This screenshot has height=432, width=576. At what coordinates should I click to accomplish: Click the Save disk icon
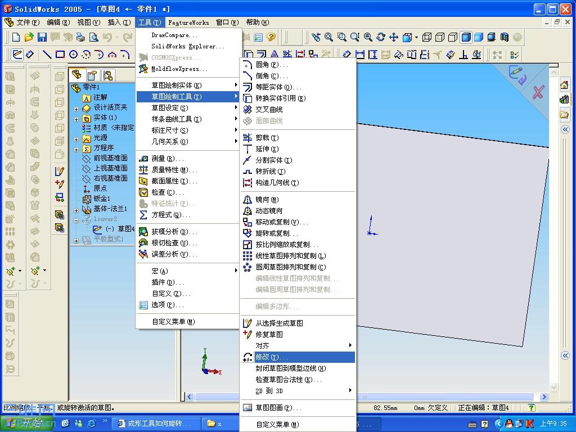tap(42, 37)
